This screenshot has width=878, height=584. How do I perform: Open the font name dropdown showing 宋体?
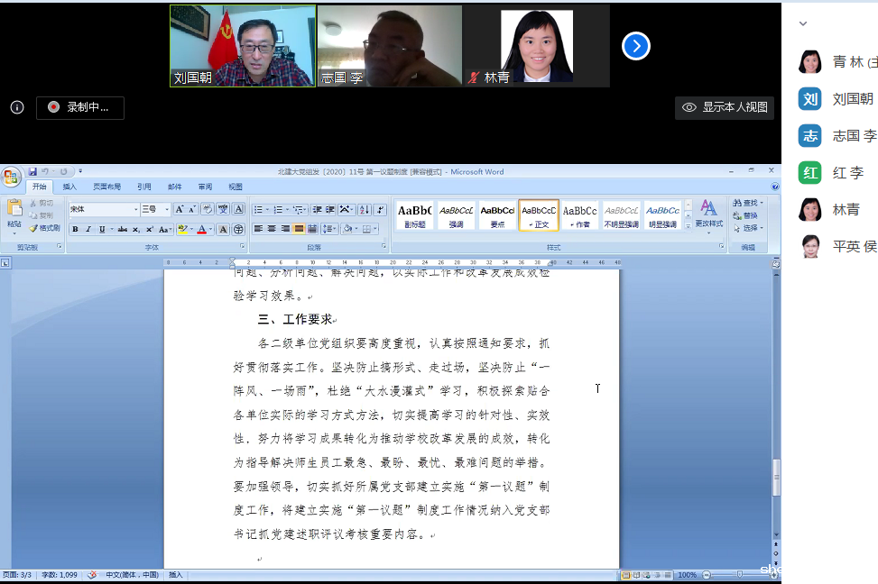tap(135, 209)
